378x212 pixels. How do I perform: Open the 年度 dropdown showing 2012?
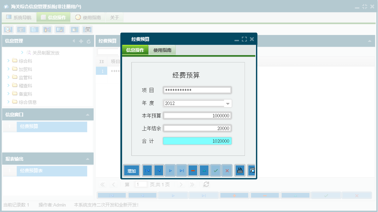tap(228, 103)
